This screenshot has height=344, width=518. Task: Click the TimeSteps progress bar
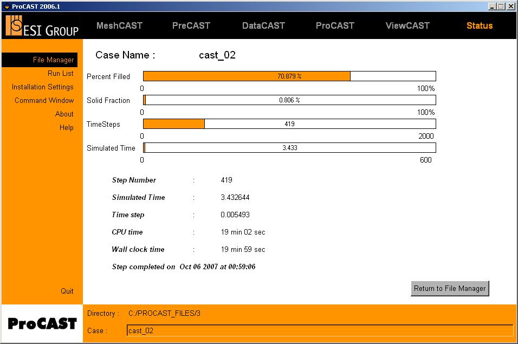[x=288, y=124]
